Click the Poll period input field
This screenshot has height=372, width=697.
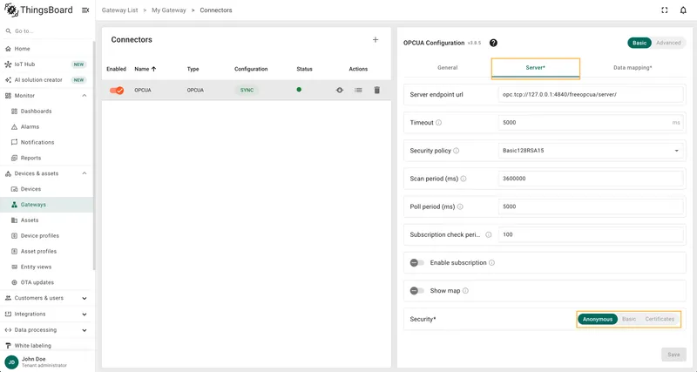591,206
